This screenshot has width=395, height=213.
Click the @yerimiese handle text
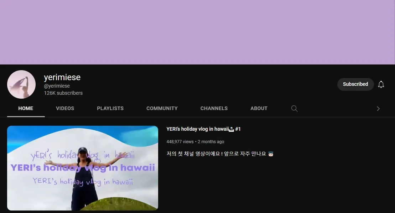click(57, 86)
